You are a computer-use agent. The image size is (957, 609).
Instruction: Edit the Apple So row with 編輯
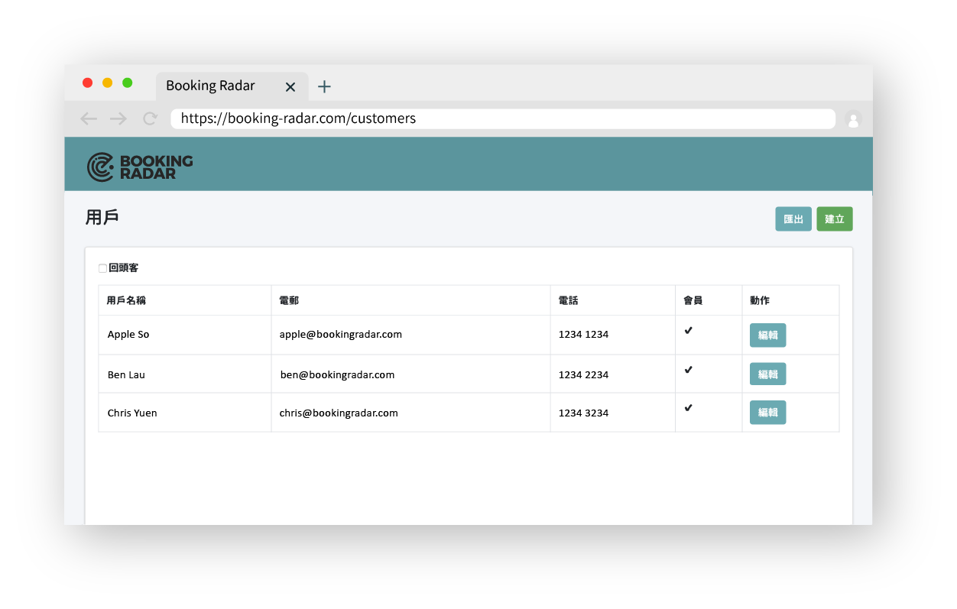coord(767,335)
